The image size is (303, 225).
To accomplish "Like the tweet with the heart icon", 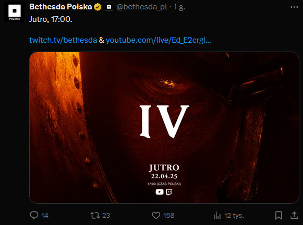I will [156, 215].
